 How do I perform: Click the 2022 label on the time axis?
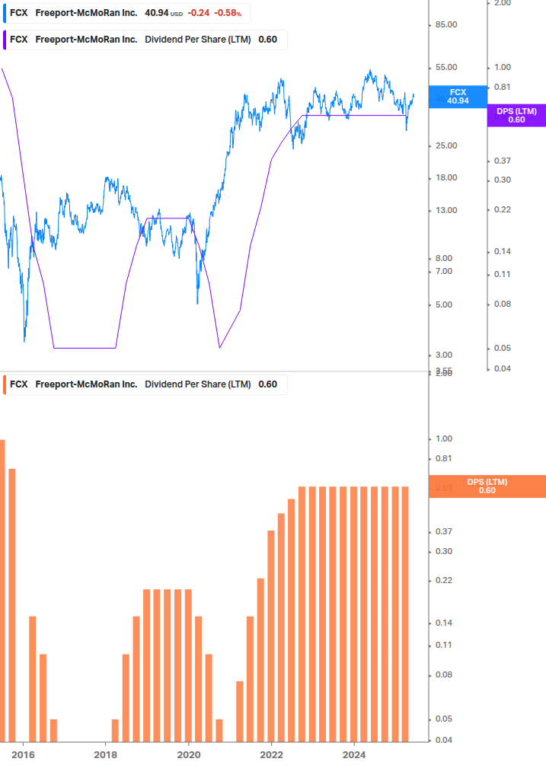coord(271,755)
